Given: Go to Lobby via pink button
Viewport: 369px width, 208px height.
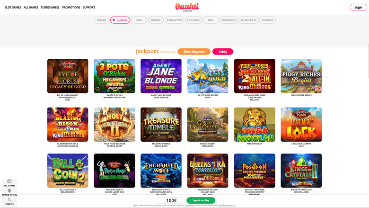Looking at the screenshot, I should 223,52.
